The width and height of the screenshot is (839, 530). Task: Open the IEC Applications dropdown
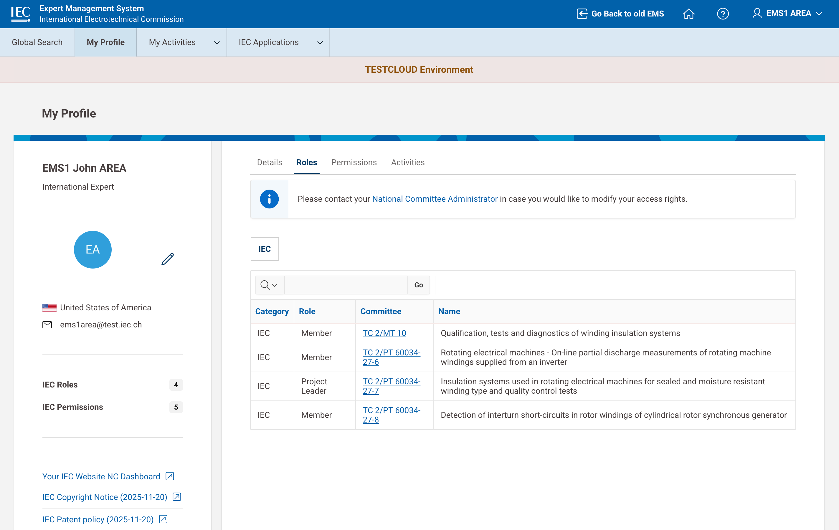(x=320, y=42)
